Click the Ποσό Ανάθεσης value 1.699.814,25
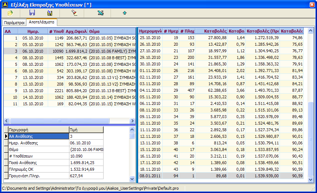317x193 pixels. [x=86, y=163]
